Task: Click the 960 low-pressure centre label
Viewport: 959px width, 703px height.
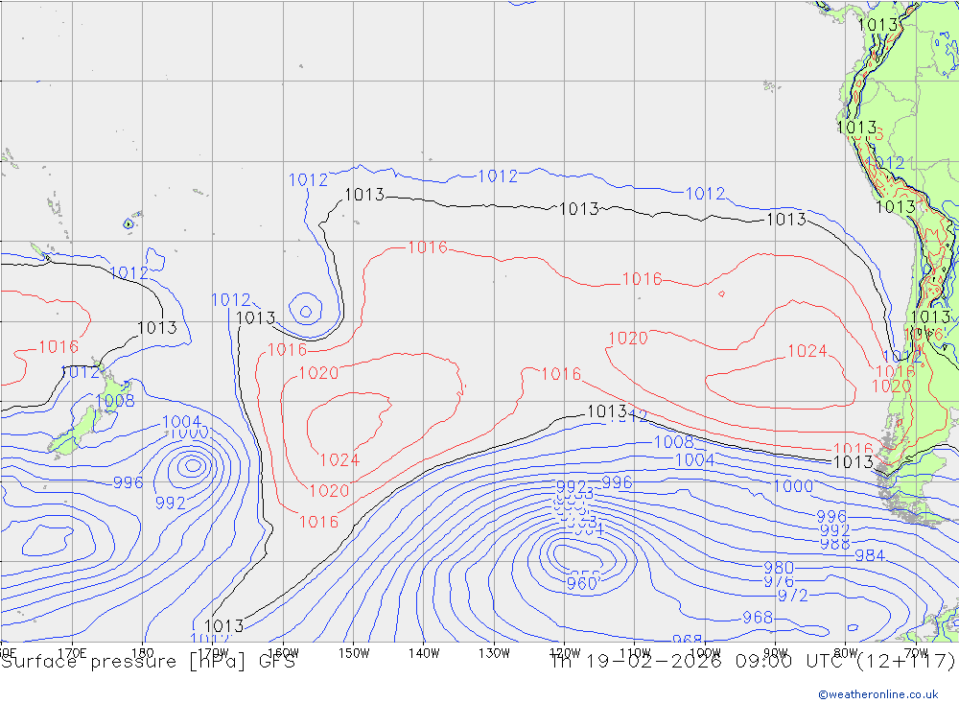Action: pos(581,583)
